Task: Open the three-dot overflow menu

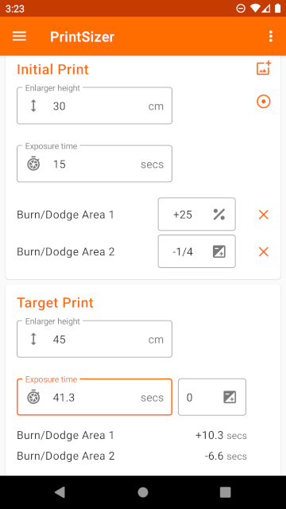Action: pyautogui.click(x=271, y=37)
